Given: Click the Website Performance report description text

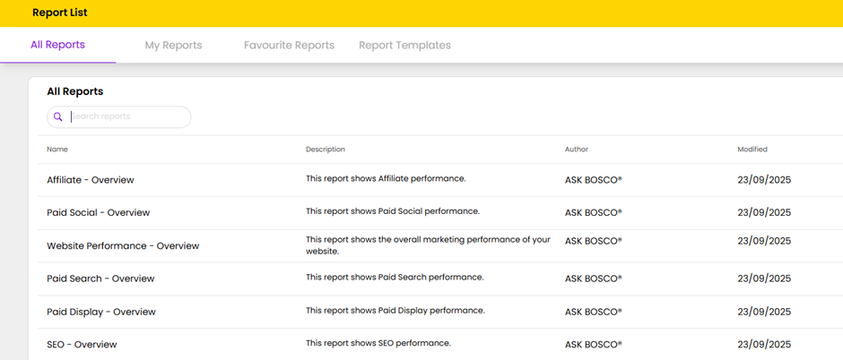Looking at the screenshot, I should pos(428,245).
